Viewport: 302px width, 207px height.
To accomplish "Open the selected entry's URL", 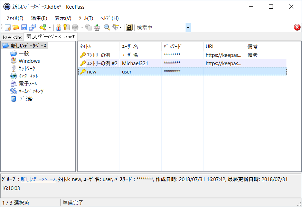I will pyautogui.click(x=76, y=27).
